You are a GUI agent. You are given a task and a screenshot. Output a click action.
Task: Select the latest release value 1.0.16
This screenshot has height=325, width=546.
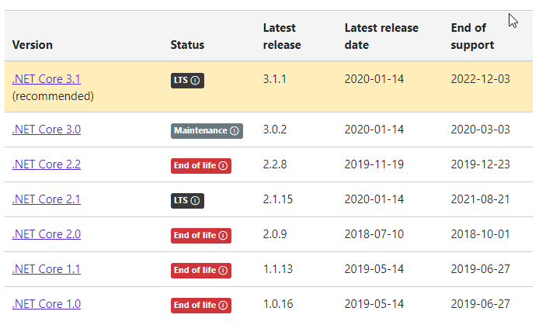click(x=278, y=304)
